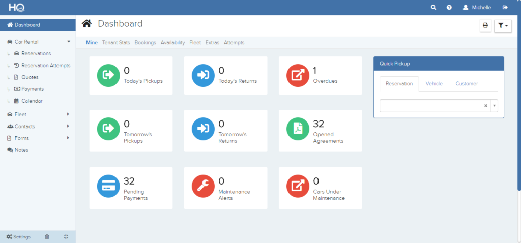The height and width of the screenshot is (243, 521).
Task: Click the Dashboard home icon in title
Action: pos(86,23)
